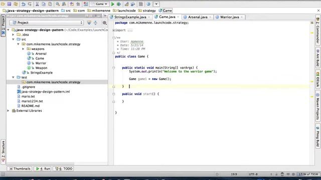Toggle the Ant Build tool window
Screen dimensions: 321x180
coord(317,58)
